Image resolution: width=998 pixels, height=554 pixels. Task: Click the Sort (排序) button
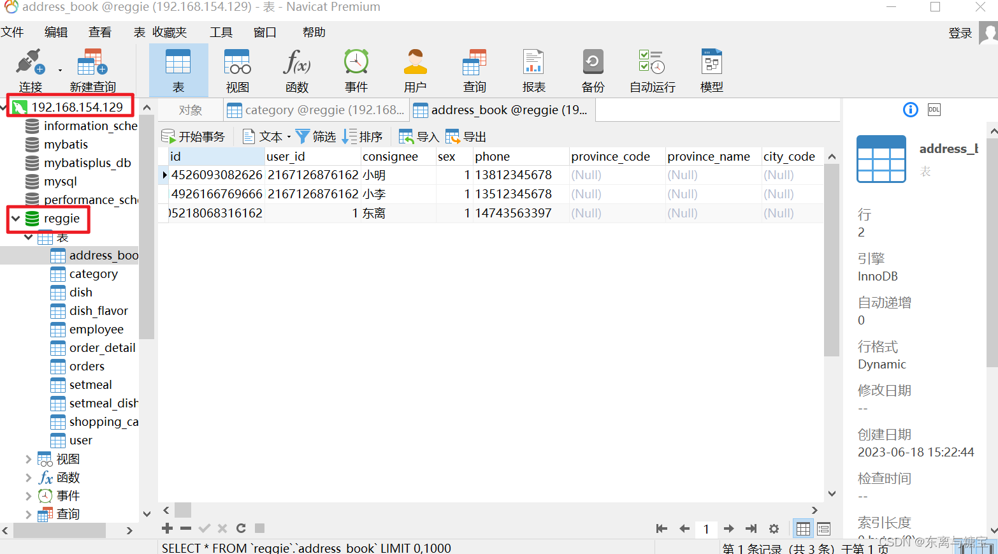pos(363,136)
